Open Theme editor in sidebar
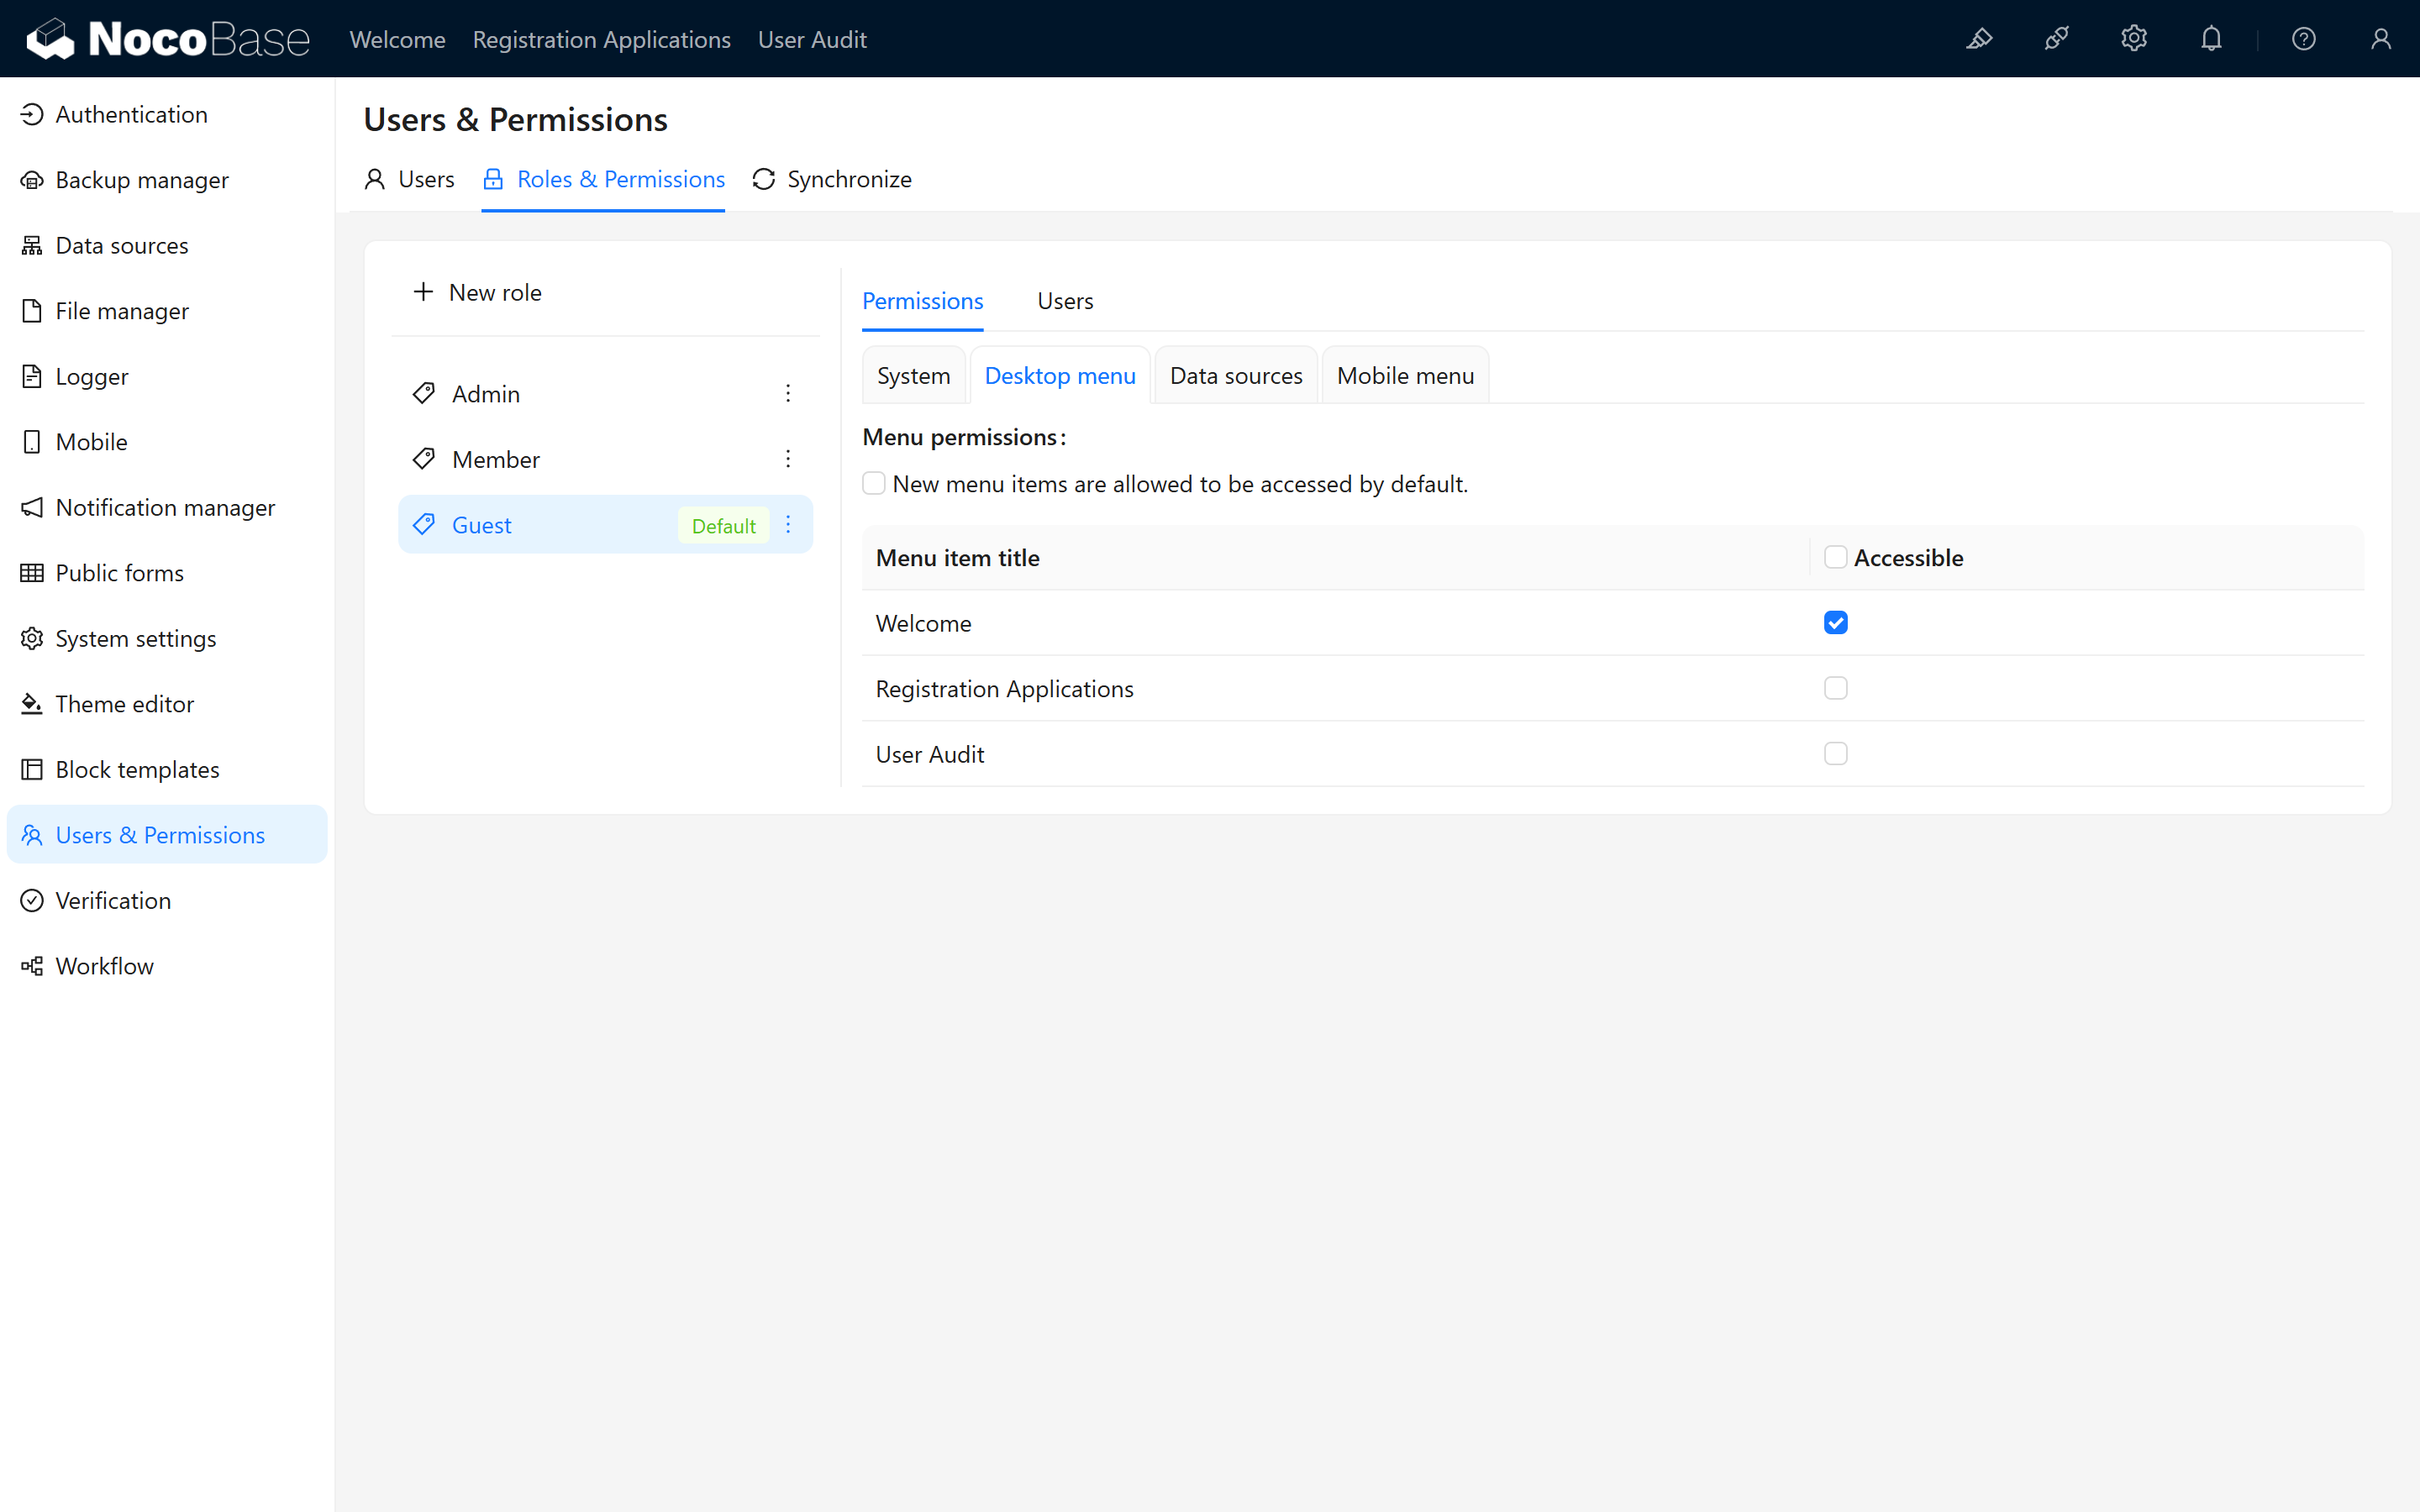 124,704
